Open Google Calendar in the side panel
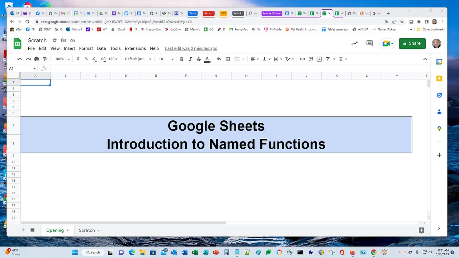 [439, 62]
